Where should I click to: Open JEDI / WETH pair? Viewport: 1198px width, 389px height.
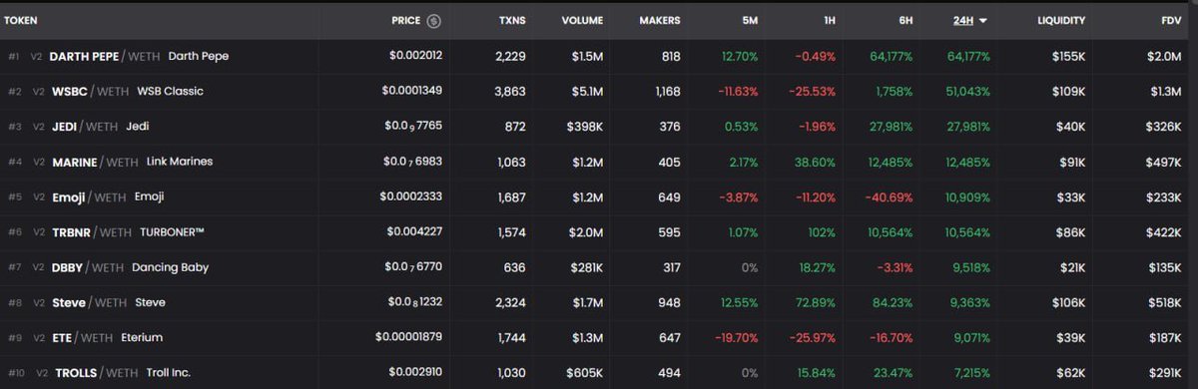85,127
